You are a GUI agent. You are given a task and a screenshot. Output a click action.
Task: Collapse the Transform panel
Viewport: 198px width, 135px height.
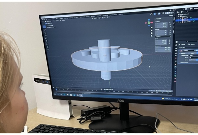156,19
